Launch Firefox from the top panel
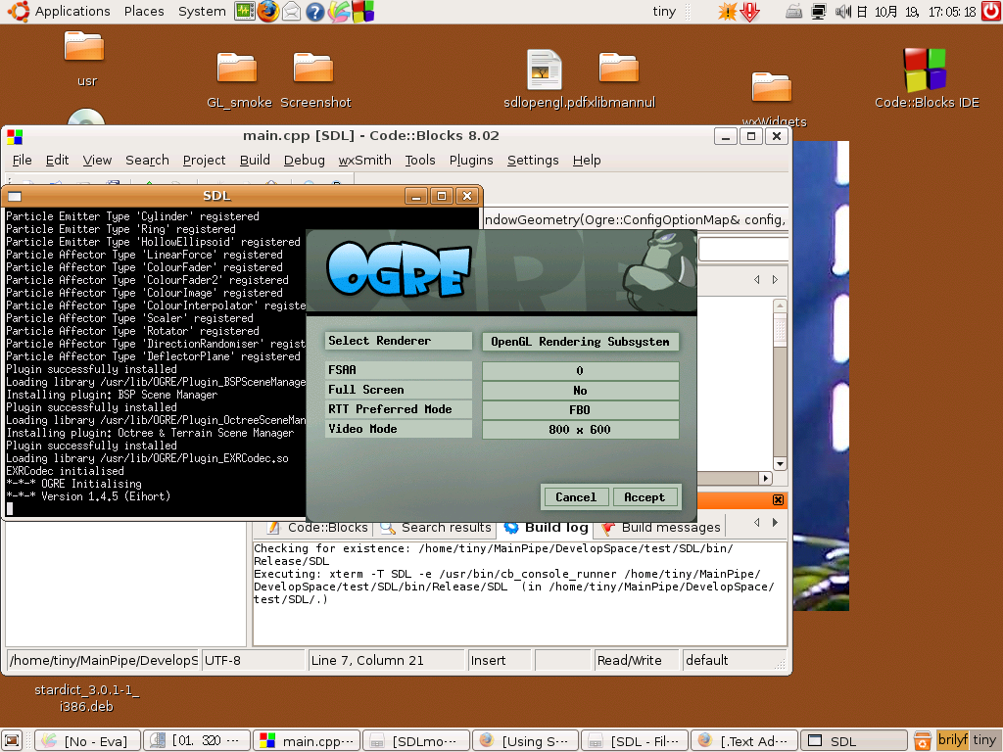The width and height of the screenshot is (1003, 752). click(x=268, y=11)
